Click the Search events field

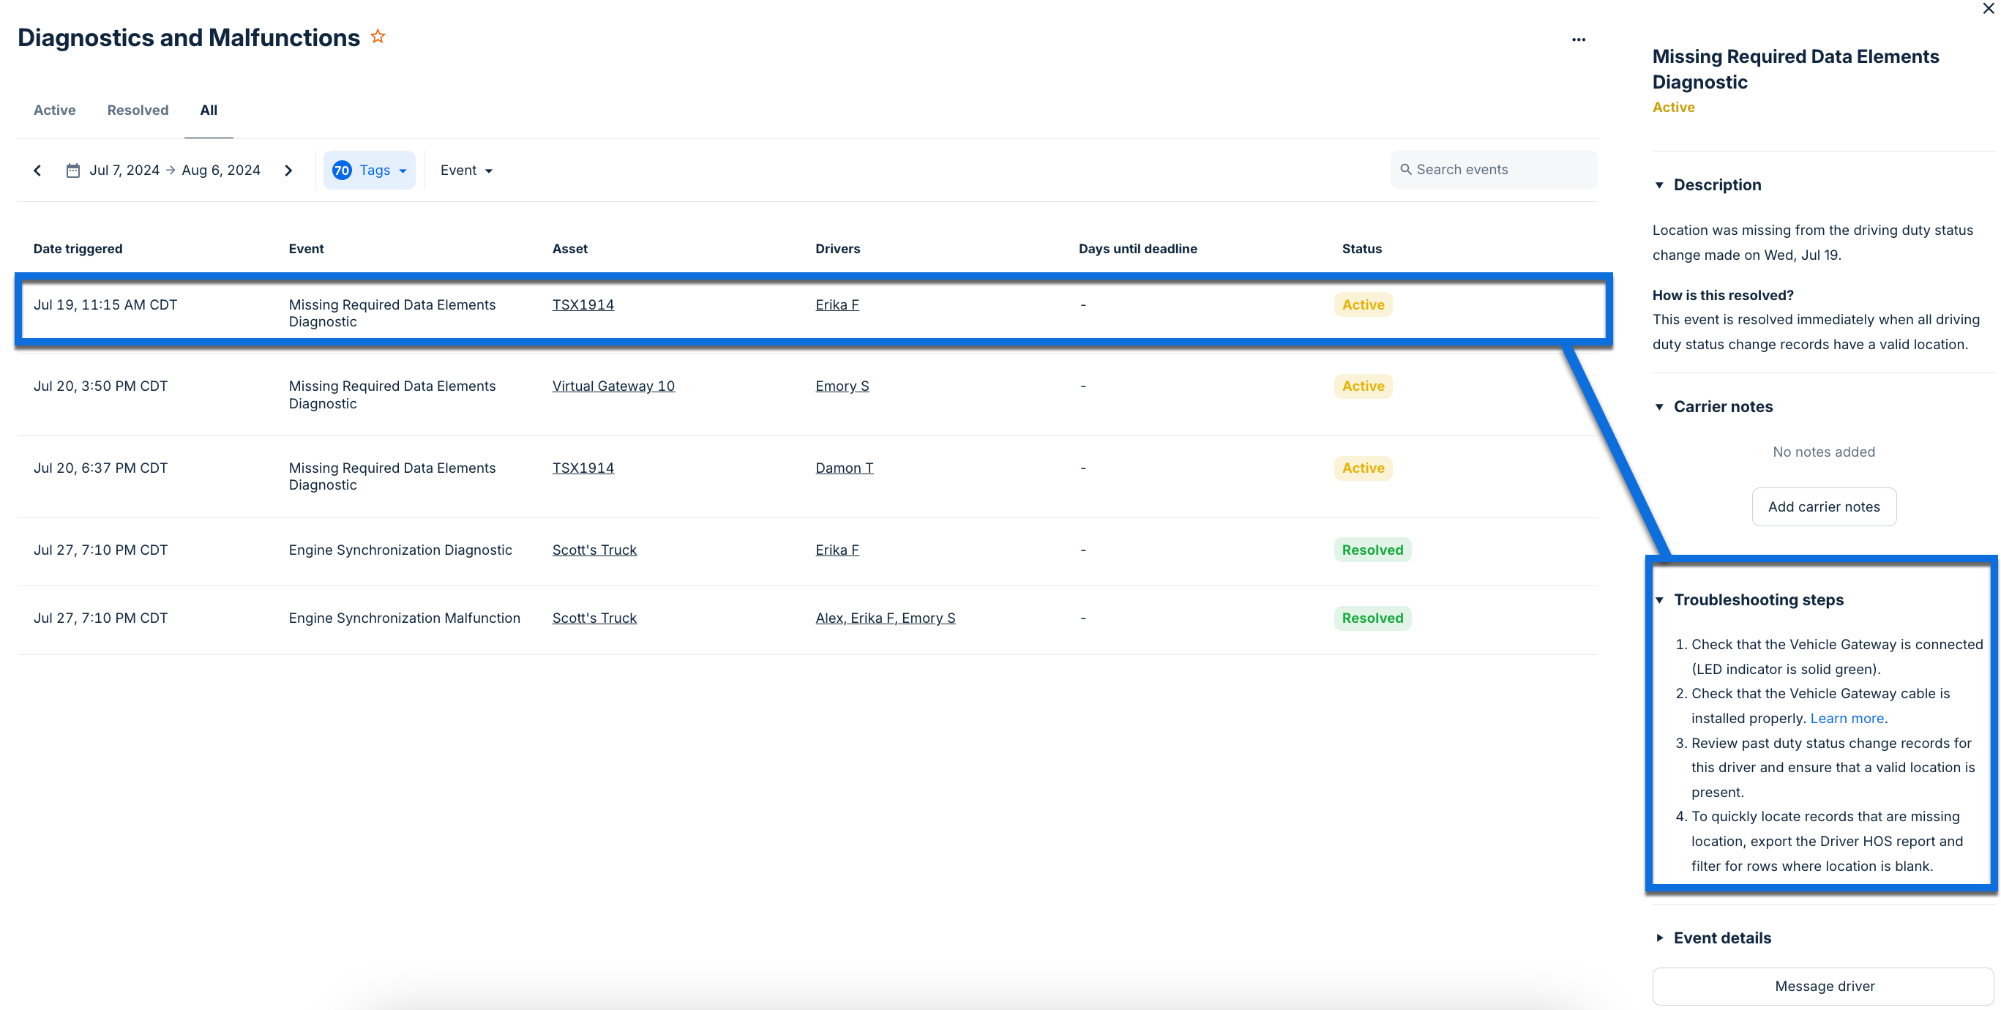click(x=1499, y=169)
